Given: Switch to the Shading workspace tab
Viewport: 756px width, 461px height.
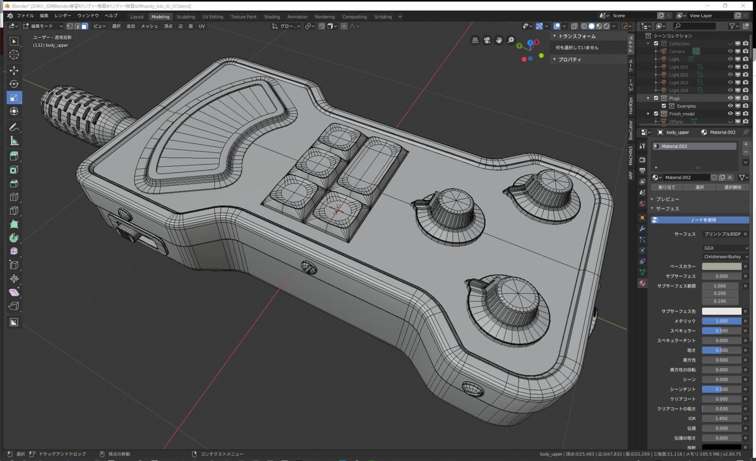Looking at the screenshot, I should pyautogui.click(x=272, y=17).
